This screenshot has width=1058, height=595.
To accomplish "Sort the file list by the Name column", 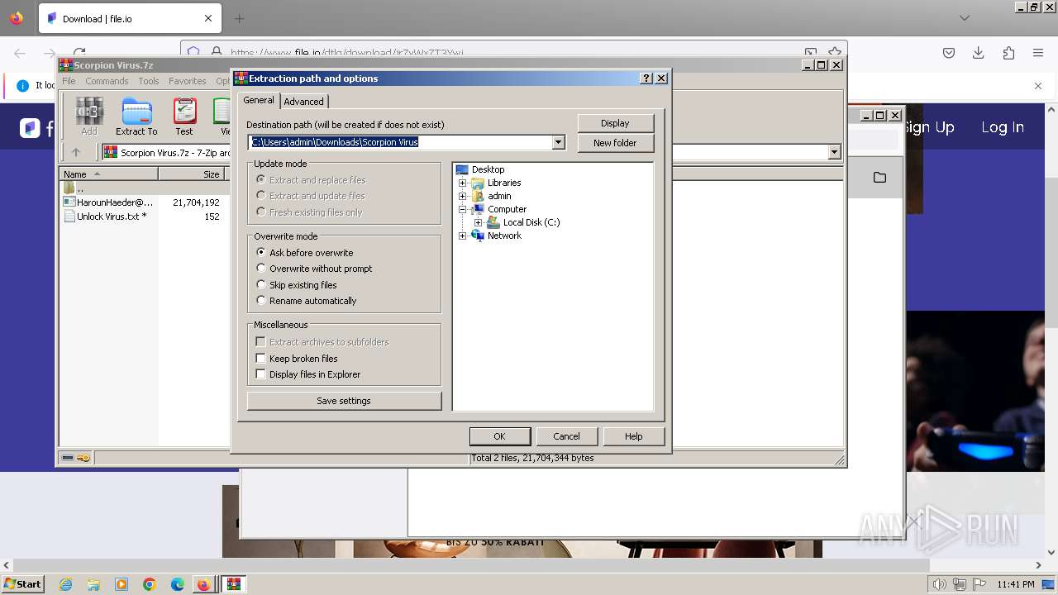I will (108, 174).
